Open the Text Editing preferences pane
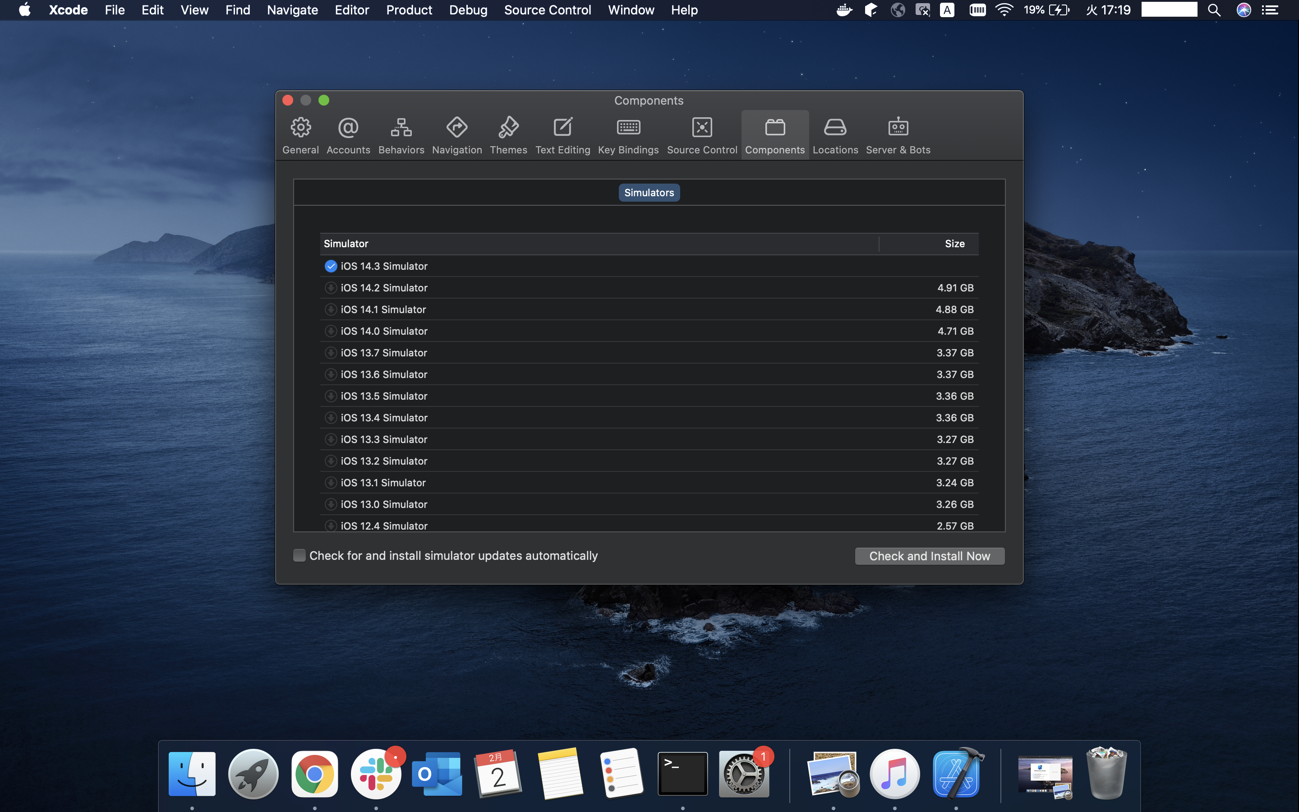1299x812 pixels. 562,136
